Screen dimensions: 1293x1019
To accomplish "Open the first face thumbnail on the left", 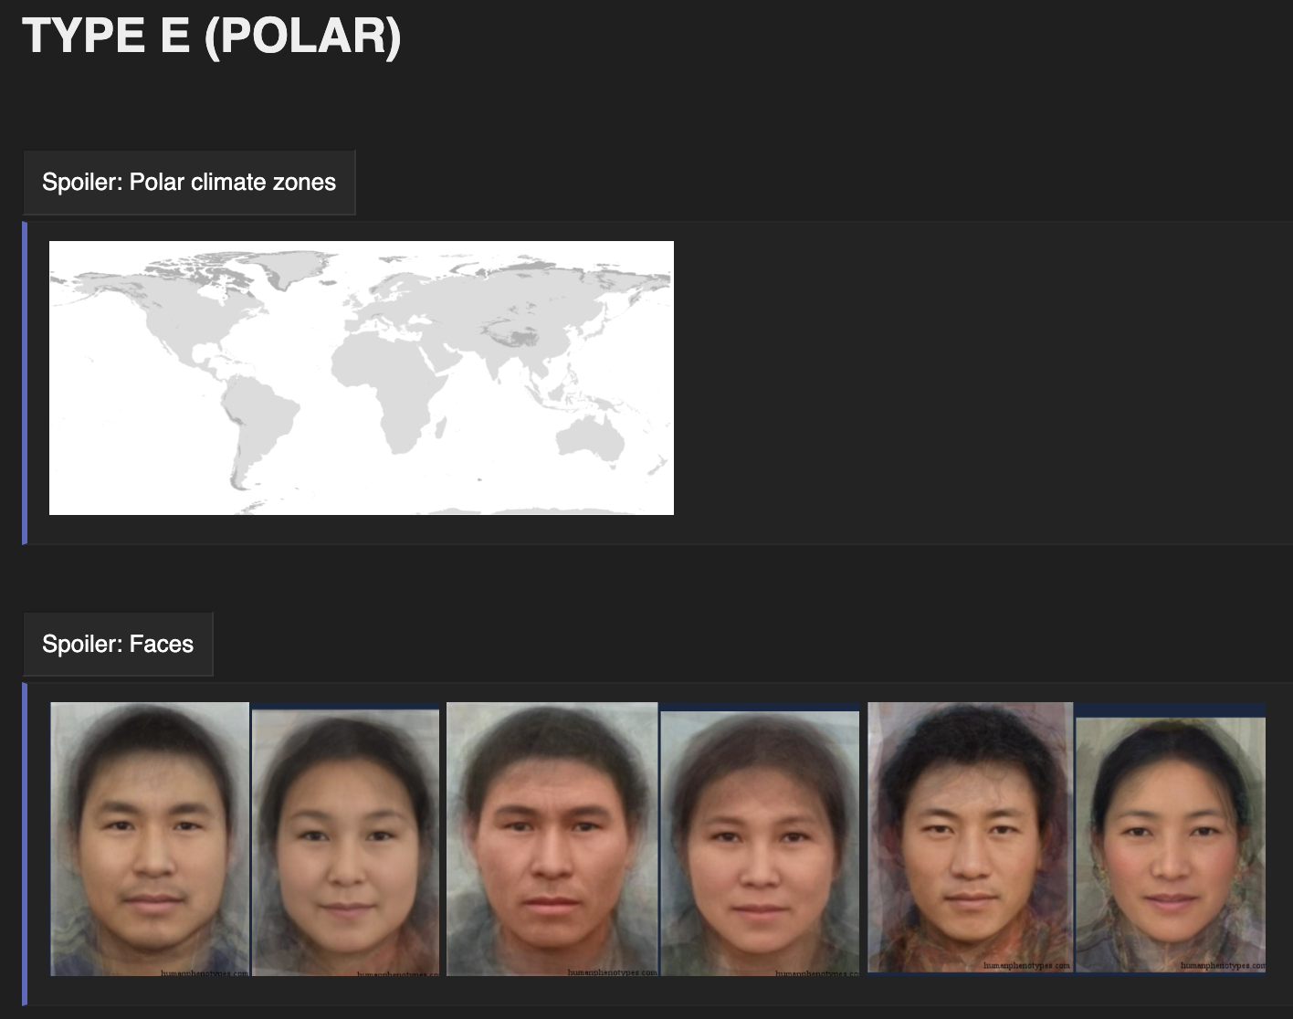I will point(150,839).
